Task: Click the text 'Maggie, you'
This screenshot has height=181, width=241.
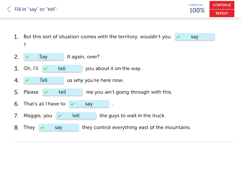Action: coord(38,116)
